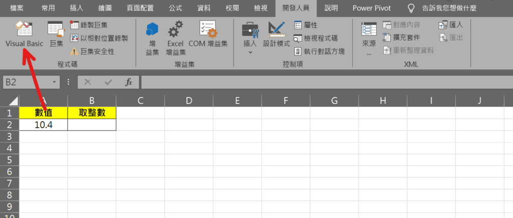Open the 增益集 add-ins button

pos(152,38)
